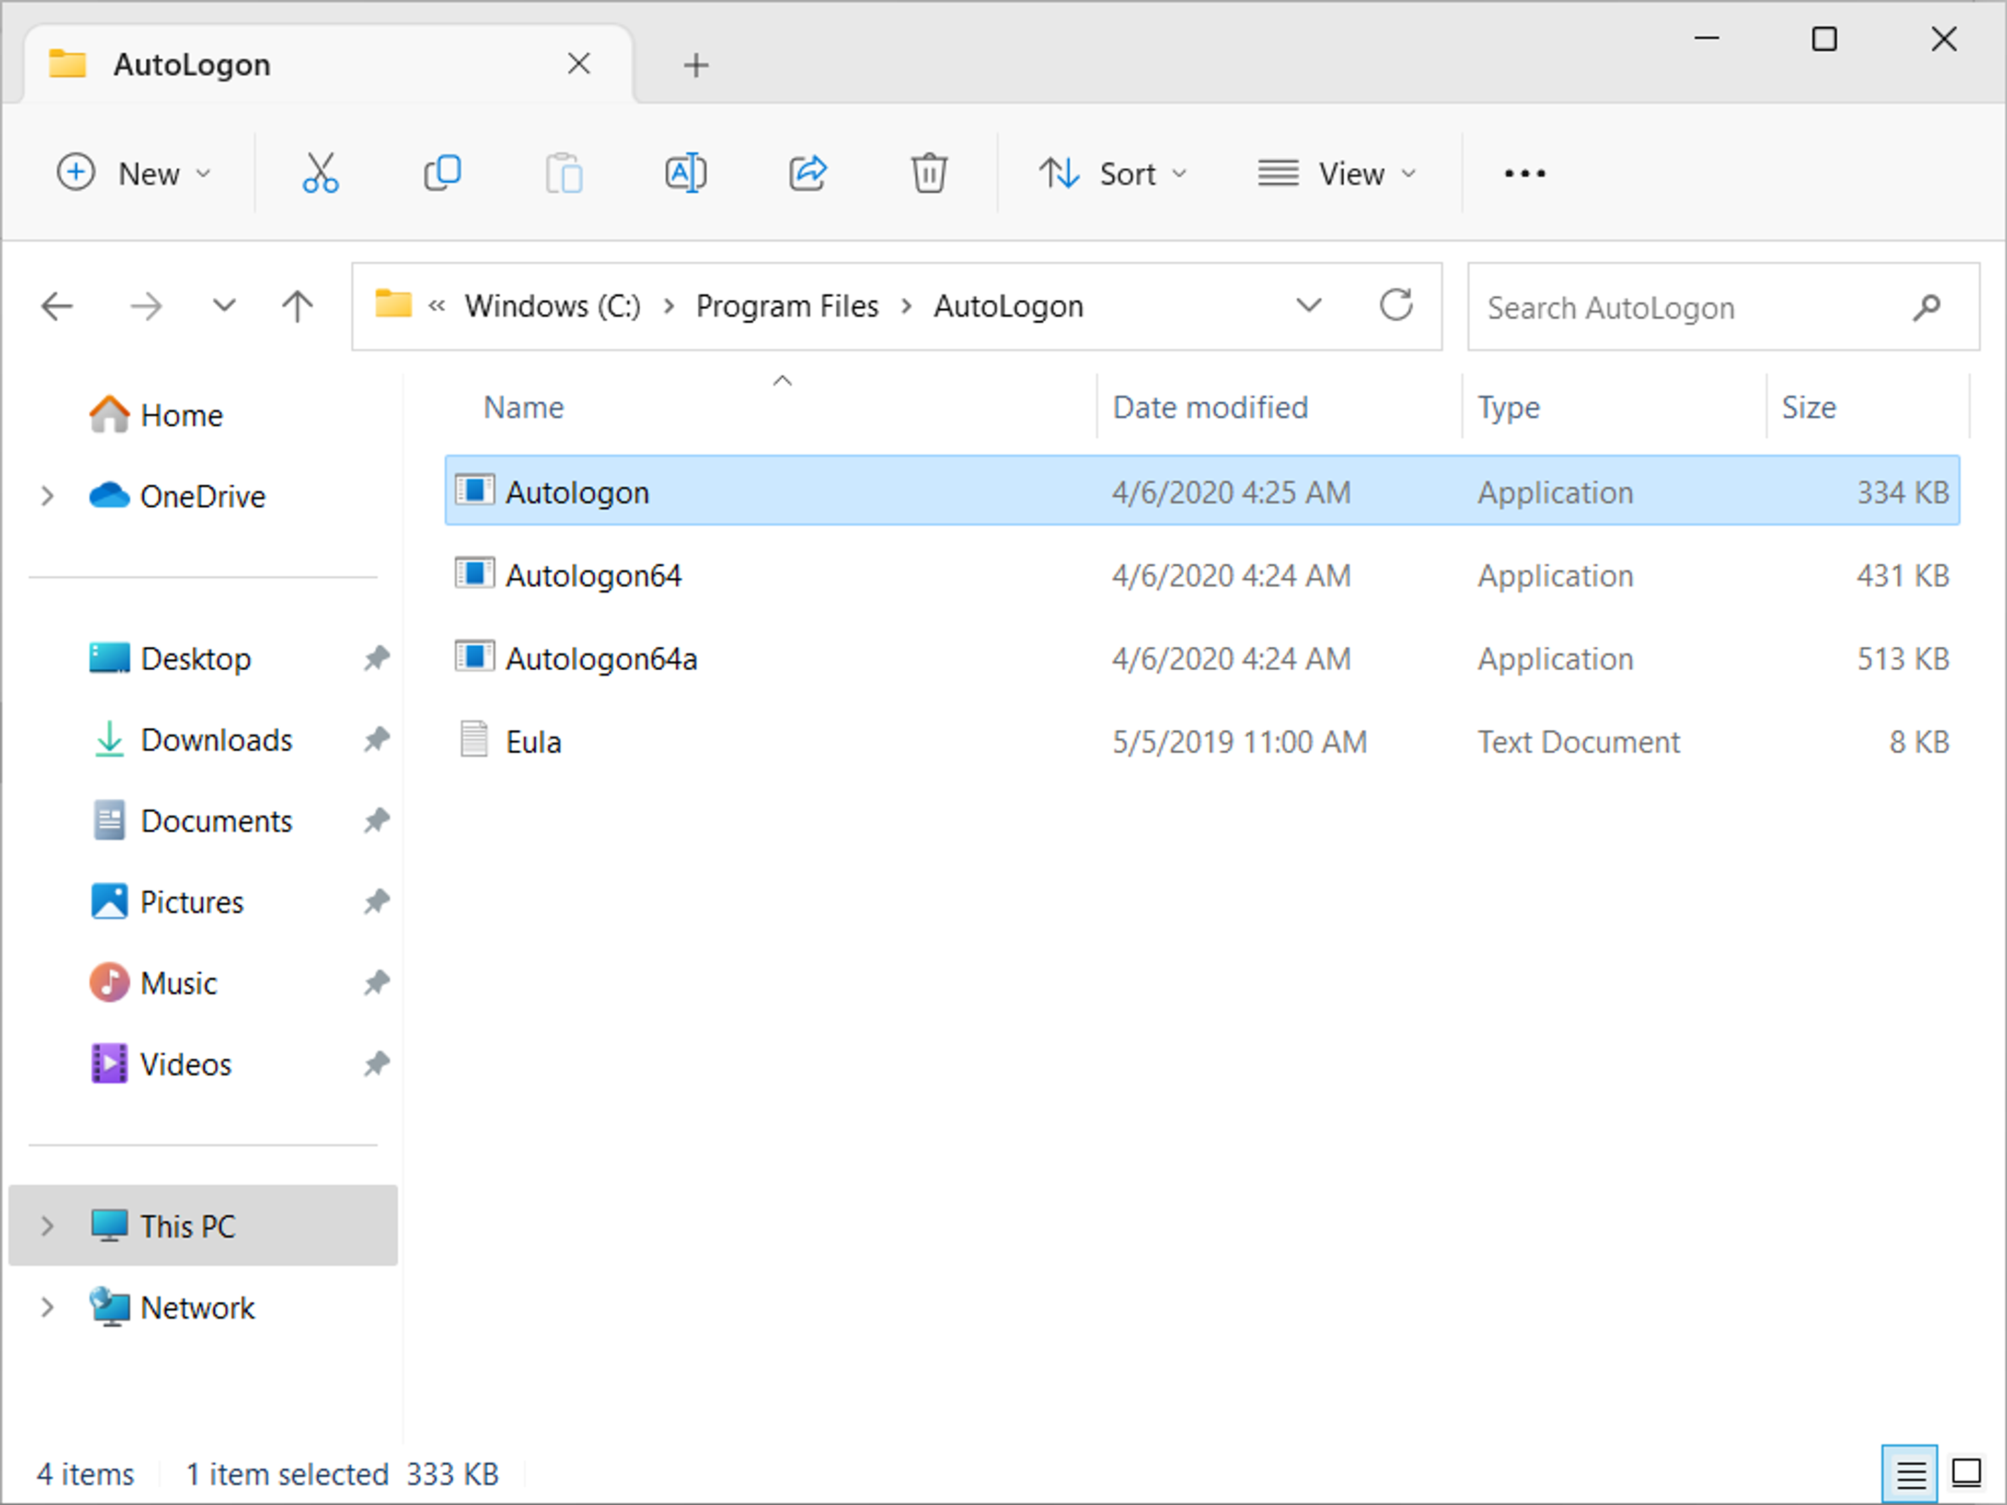Unpin Desktop using its pin icon
The image size is (2007, 1505).
(x=376, y=658)
